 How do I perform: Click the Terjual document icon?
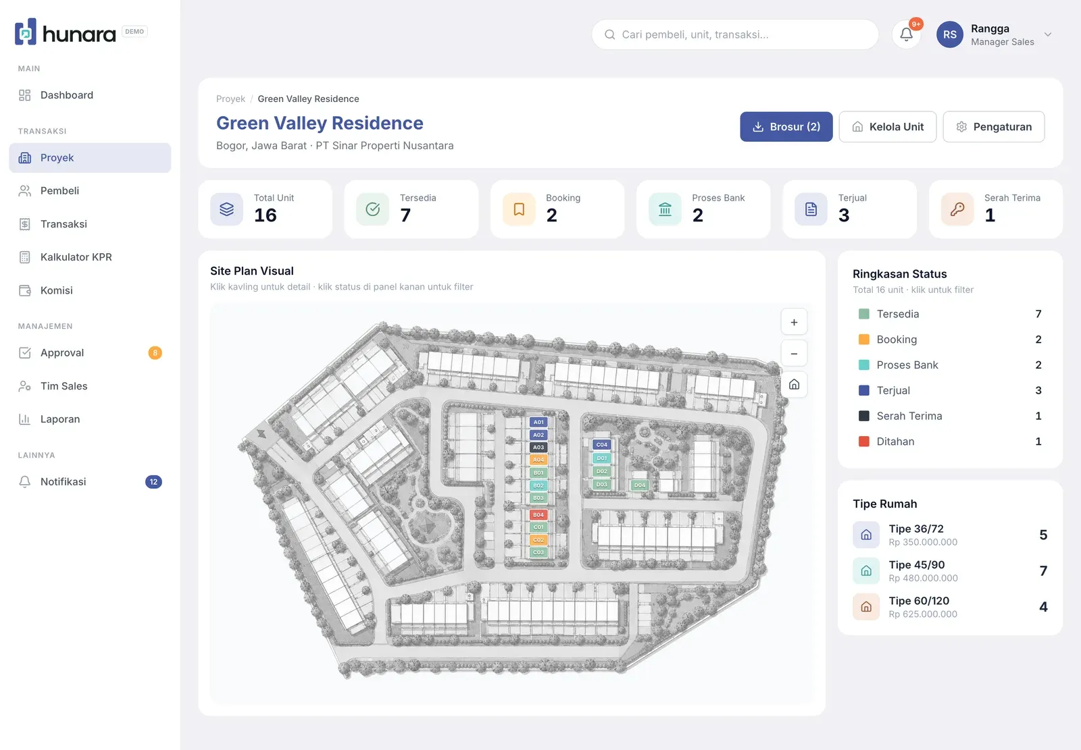pyautogui.click(x=811, y=209)
